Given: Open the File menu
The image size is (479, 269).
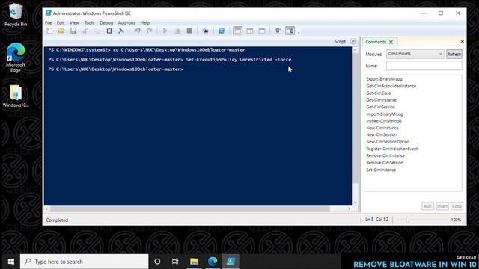Looking at the screenshot, I should click(x=48, y=23).
